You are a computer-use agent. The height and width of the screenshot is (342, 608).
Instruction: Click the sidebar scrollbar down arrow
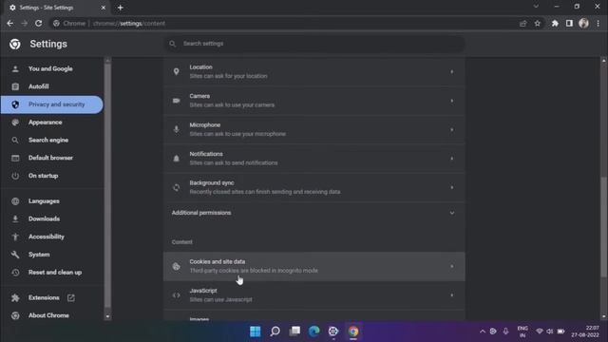coord(107,316)
